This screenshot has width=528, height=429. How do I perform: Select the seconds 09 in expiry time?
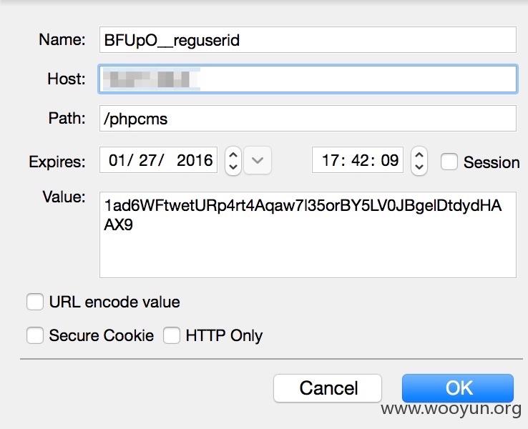[x=390, y=160]
